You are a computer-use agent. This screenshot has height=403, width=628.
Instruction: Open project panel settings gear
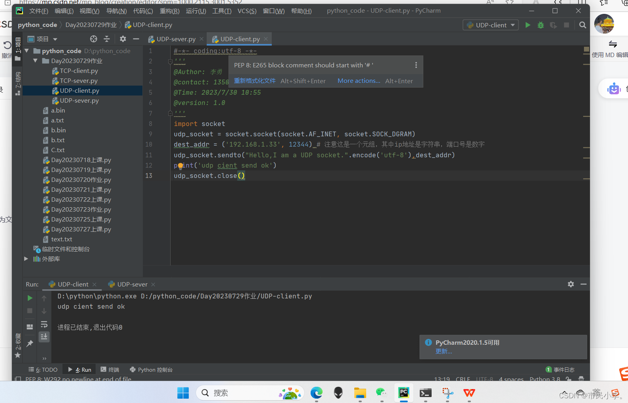(x=123, y=39)
